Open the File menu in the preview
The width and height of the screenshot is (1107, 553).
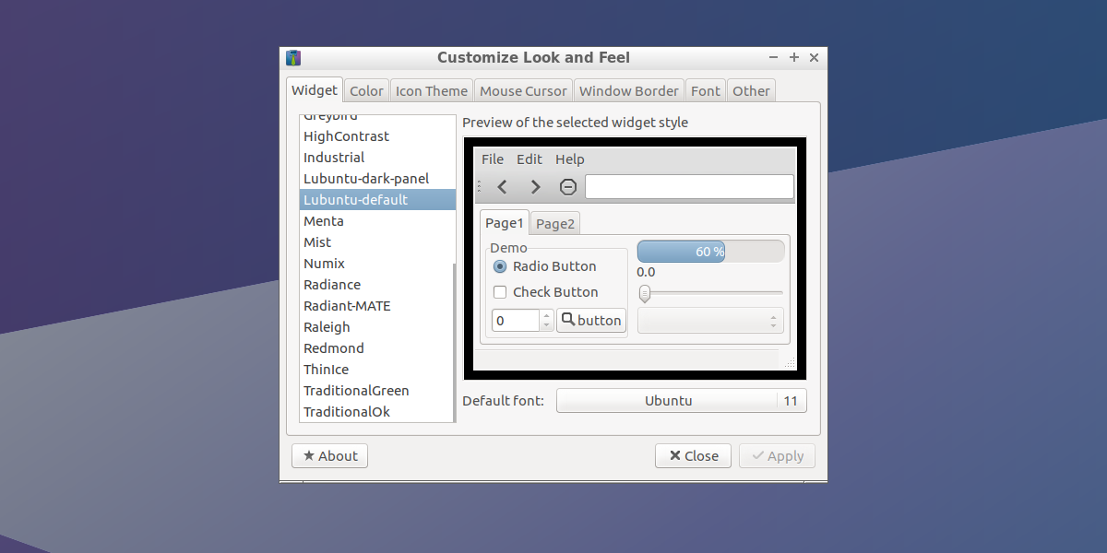click(492, 159)
